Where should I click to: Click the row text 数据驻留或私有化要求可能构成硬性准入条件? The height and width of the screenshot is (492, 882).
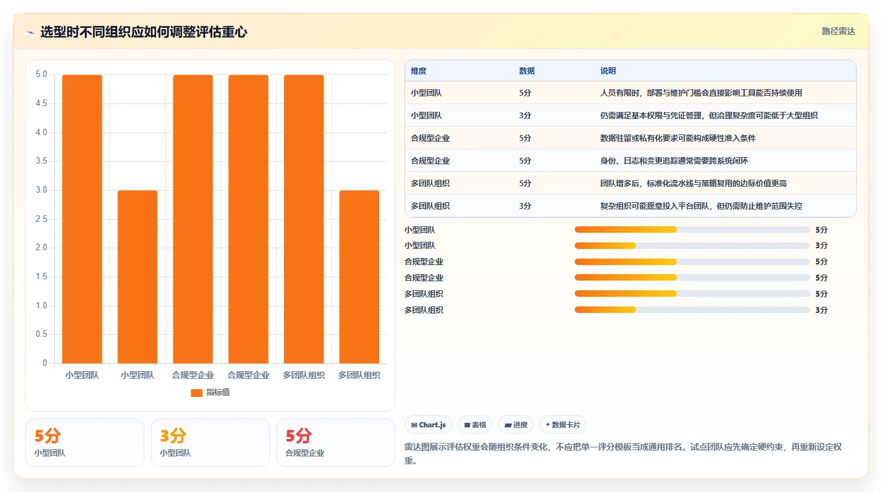pyautogui.click(x=678, y=138)
